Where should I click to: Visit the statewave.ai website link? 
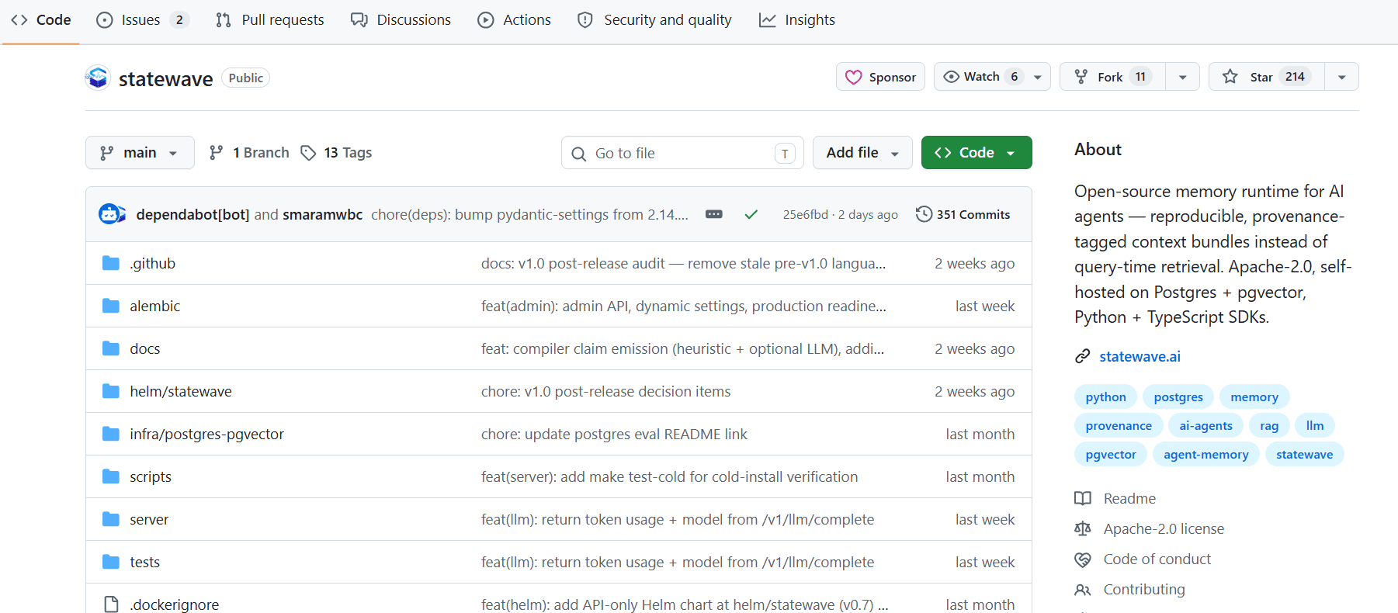pos(1140,357)
